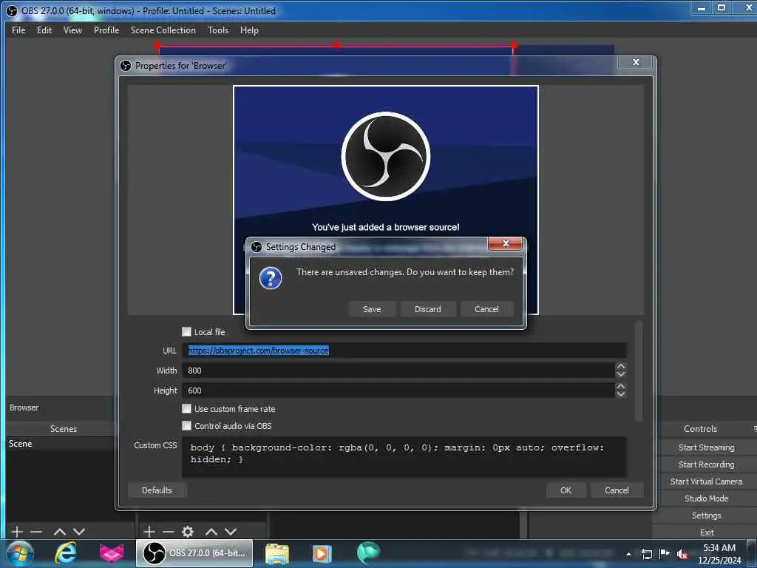Click the Browser source label at left
757x568 pixels.
pyautogui.click(x=24, y=408)
